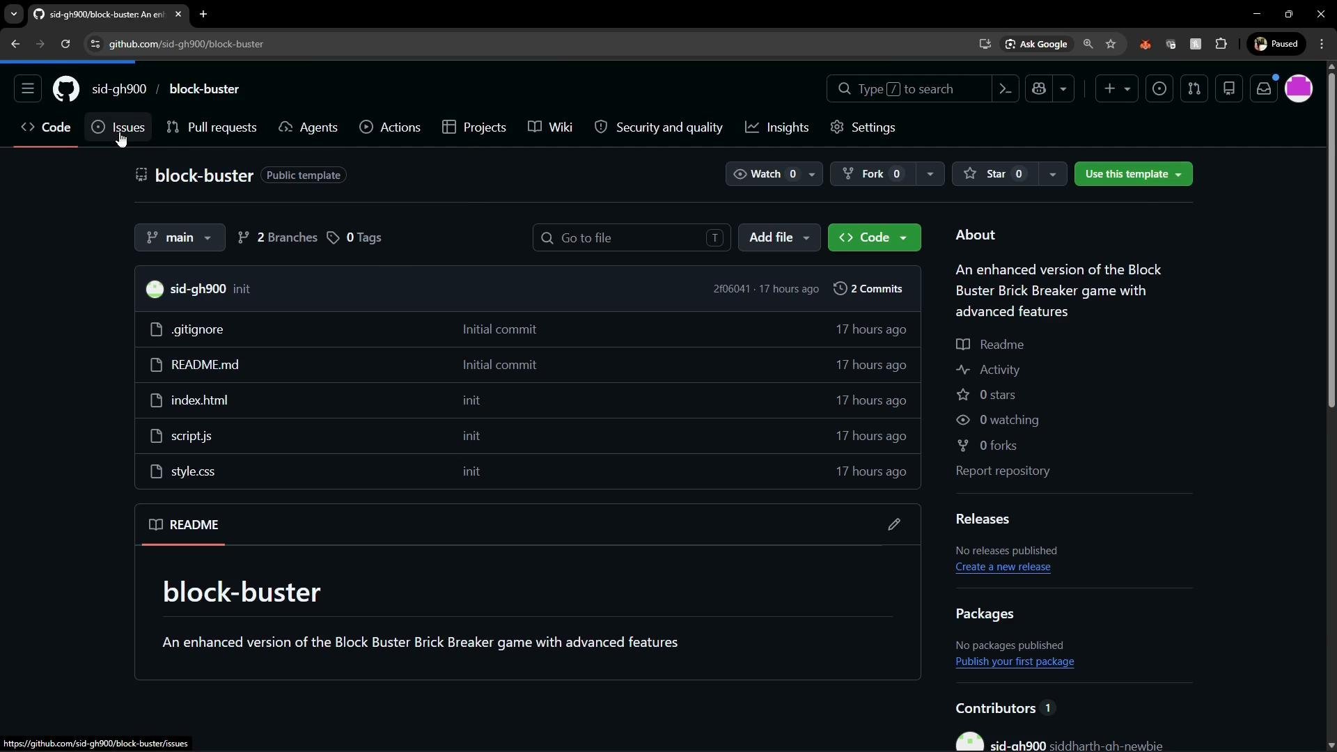
Task: Open 0 watching link in About
Action: 997,420
